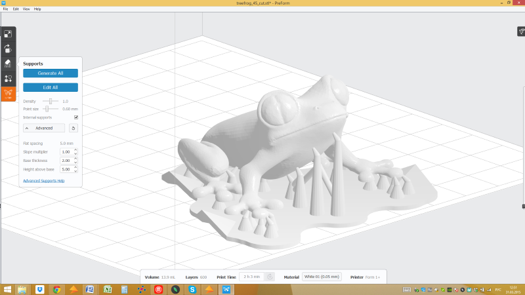The width and height of the screenshot is (525, 295).
Task: Select the Orientation rotate tool
Action: tap(8, 49)
